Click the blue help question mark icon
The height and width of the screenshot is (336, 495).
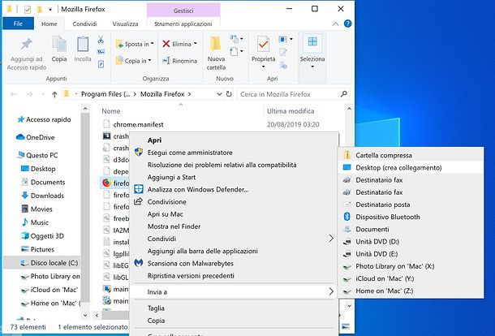click(347, 24)
